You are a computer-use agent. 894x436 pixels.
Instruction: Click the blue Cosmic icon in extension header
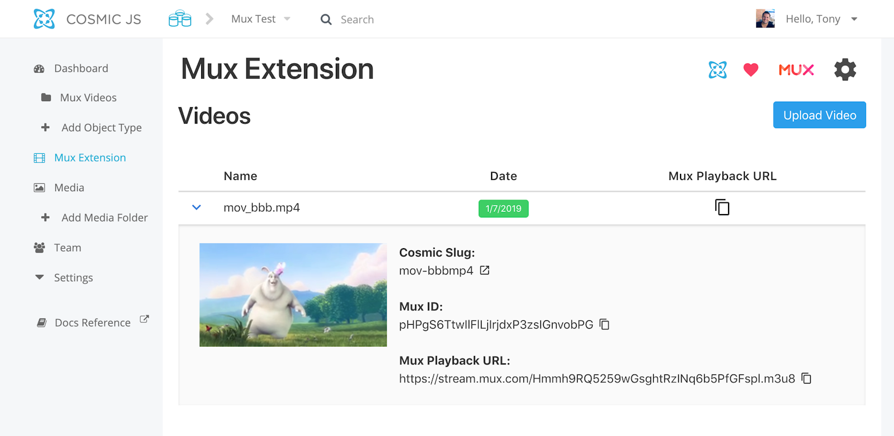tap(717, 70)
